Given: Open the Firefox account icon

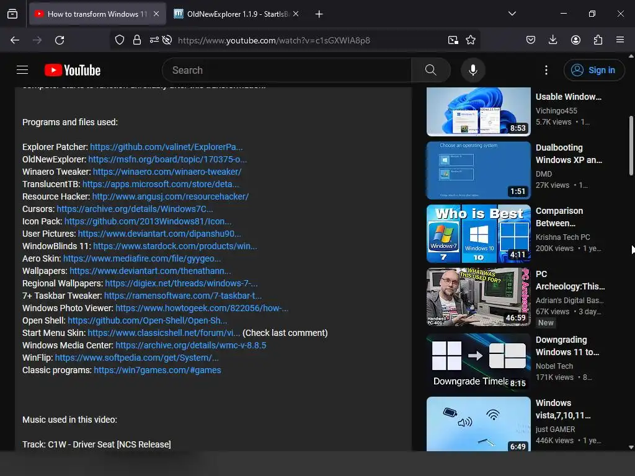Looking at the screenshot, I should [575, 40].
